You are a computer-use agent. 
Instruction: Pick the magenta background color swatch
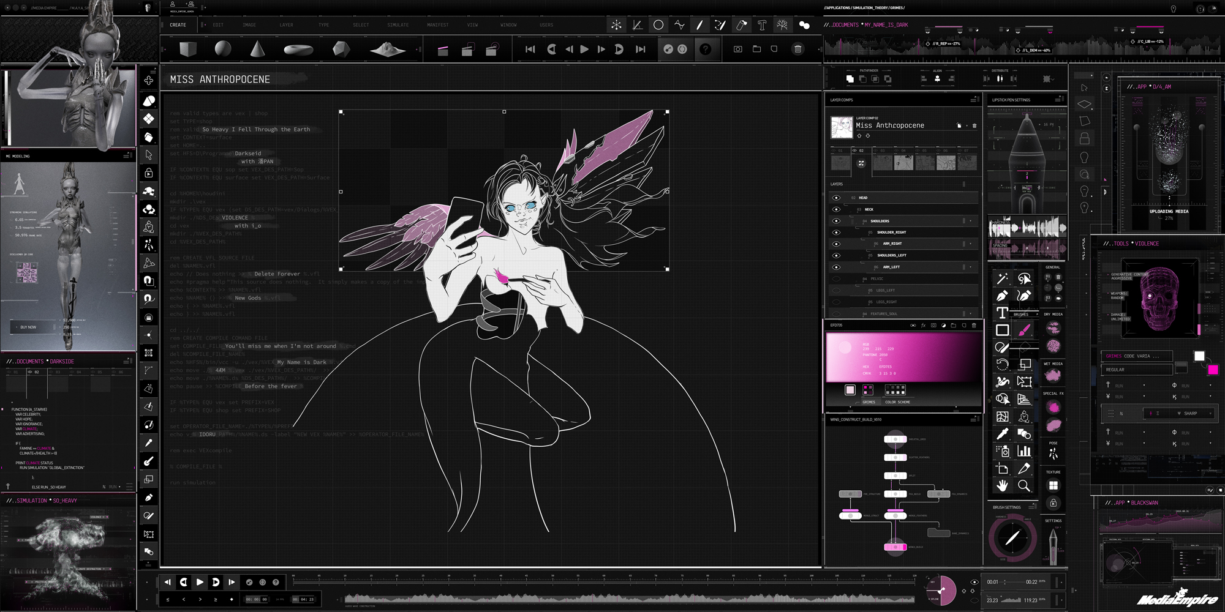[1213, 370]
